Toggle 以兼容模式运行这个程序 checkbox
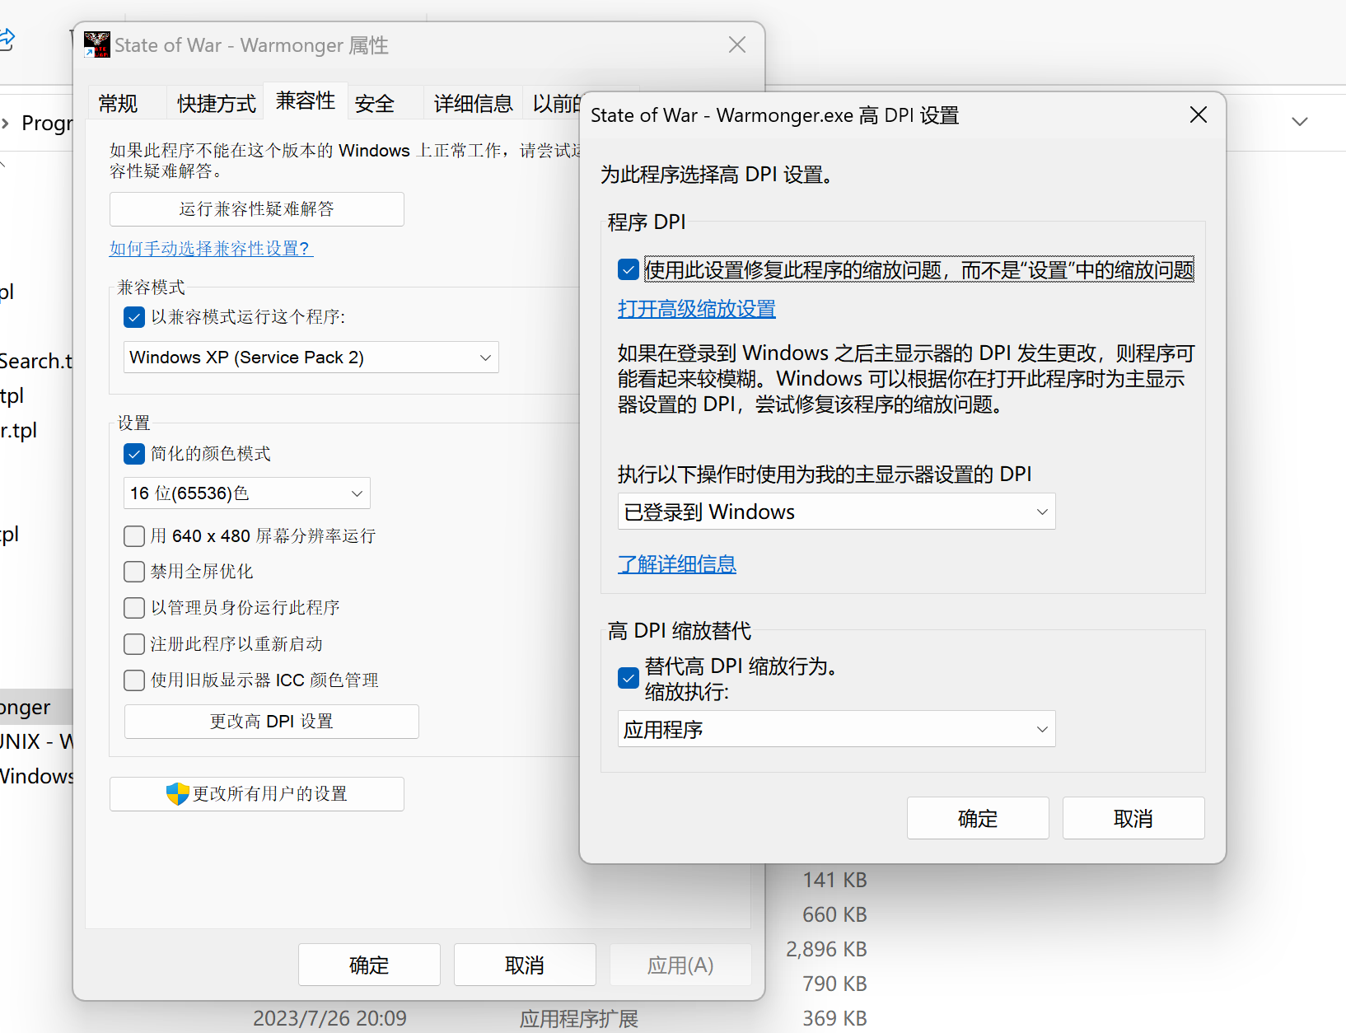Screen dimensions: 1346x1033 pyautogui.click(x=134, y=317)
